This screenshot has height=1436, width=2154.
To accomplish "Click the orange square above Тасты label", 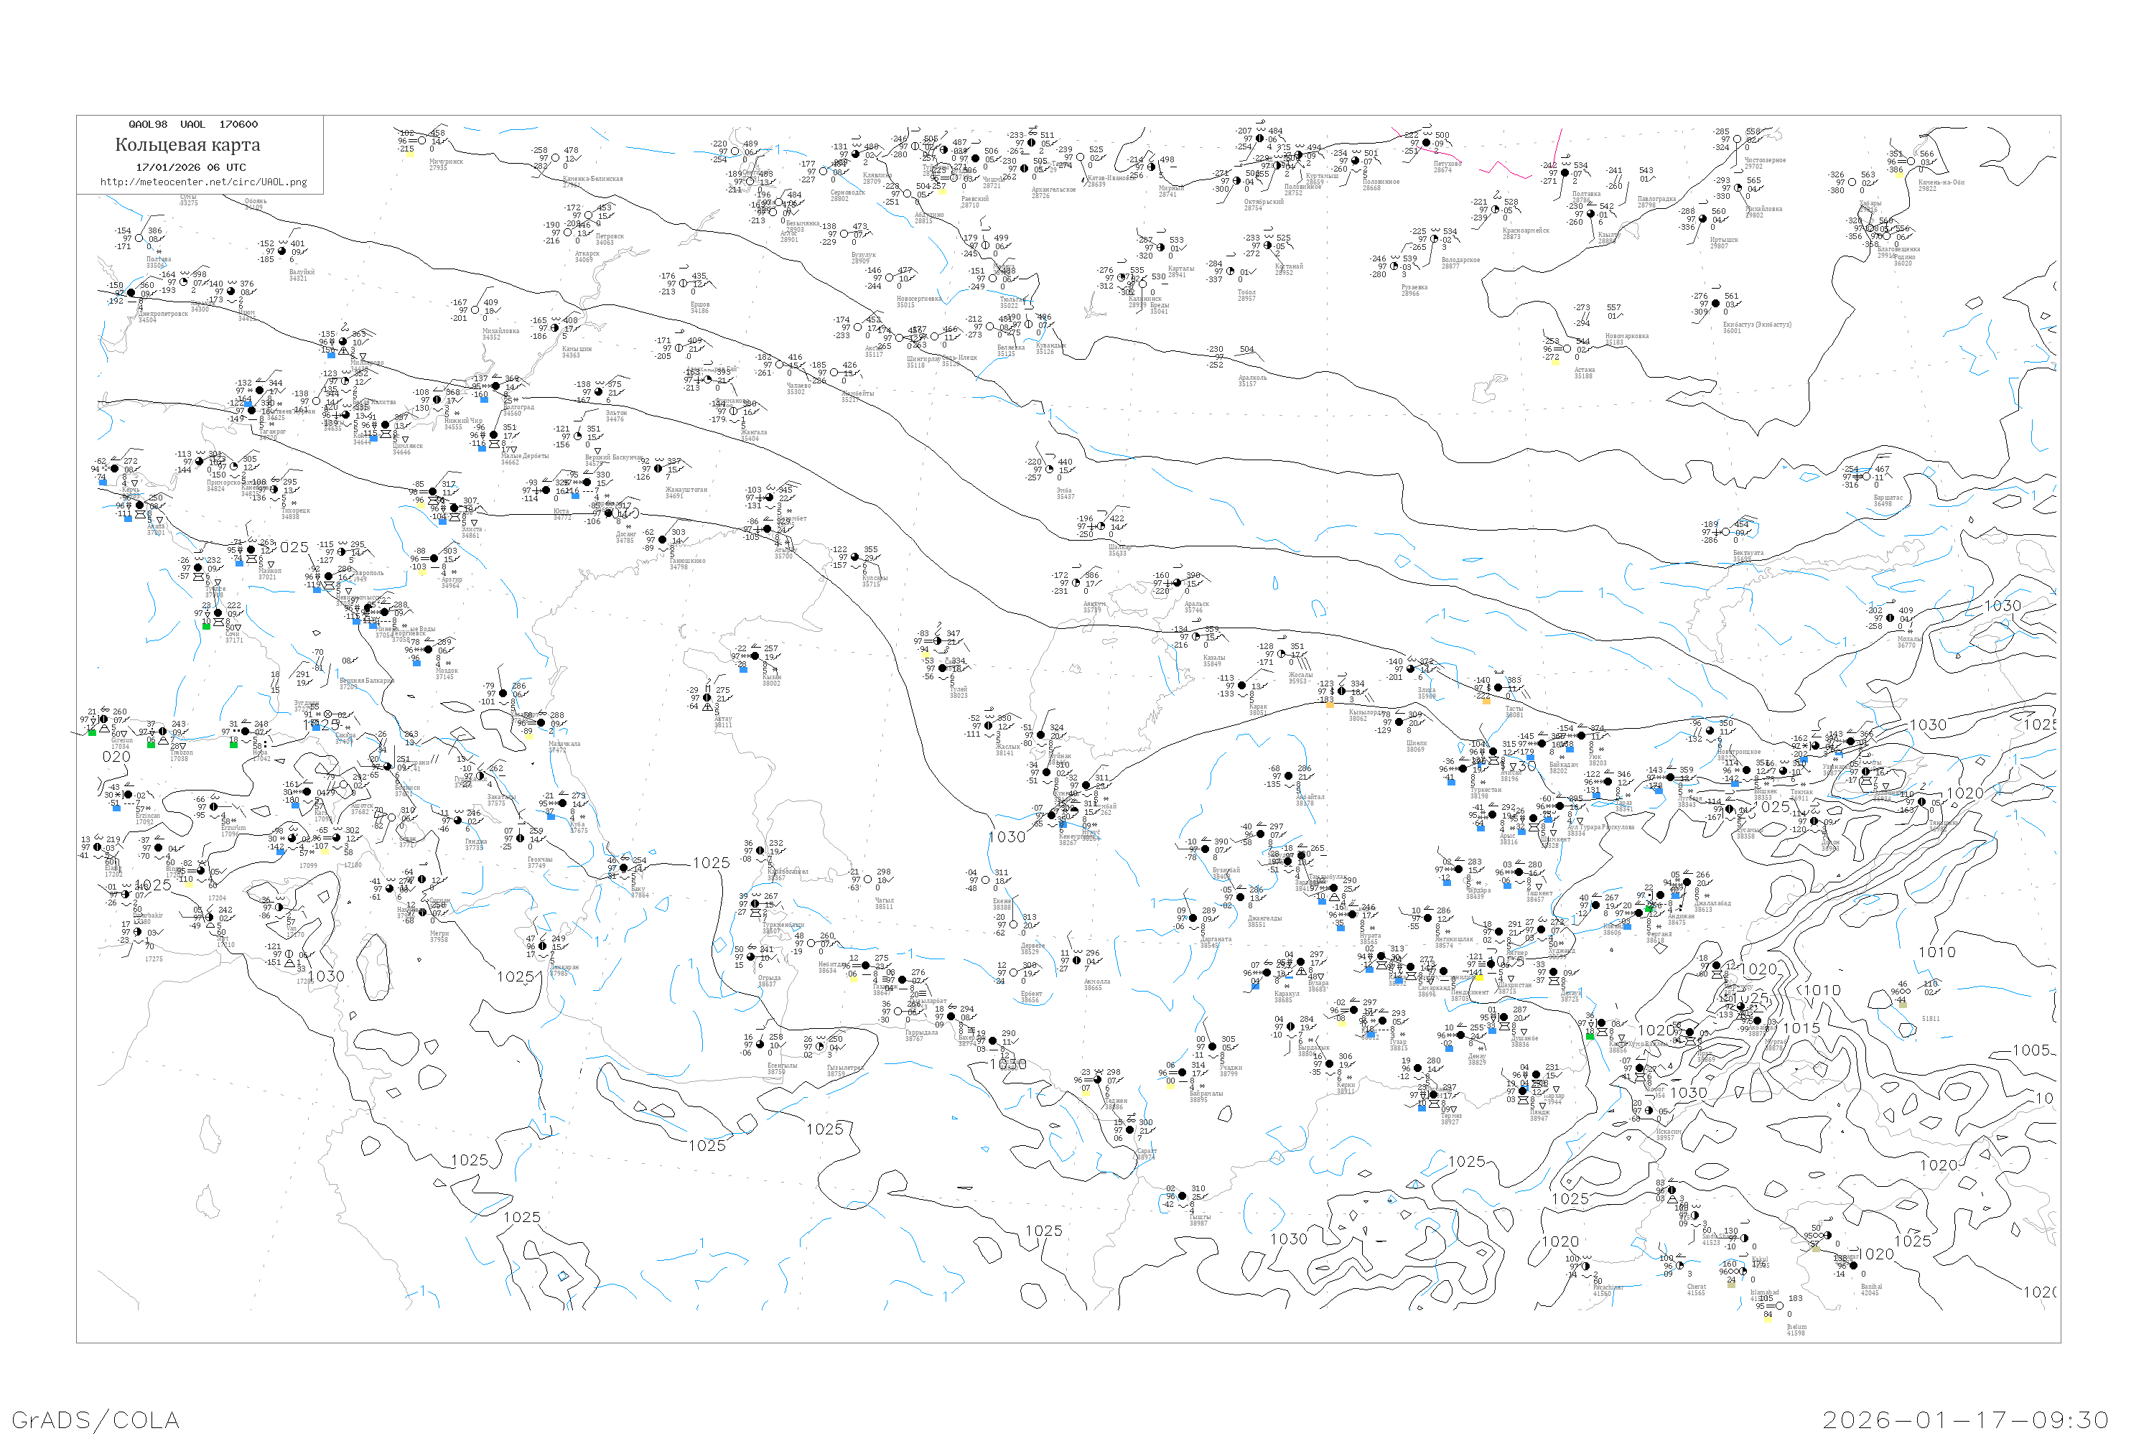I will coord(1486,701).
